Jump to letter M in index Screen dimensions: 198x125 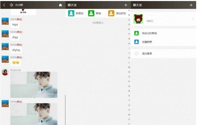[129, 67]
